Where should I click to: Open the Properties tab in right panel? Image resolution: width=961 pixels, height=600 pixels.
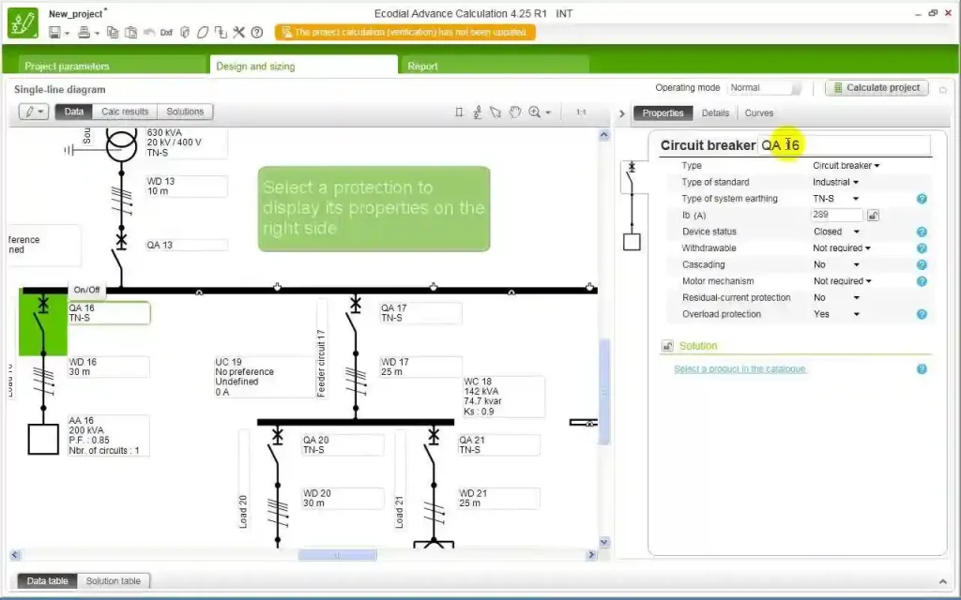[663, 113]
